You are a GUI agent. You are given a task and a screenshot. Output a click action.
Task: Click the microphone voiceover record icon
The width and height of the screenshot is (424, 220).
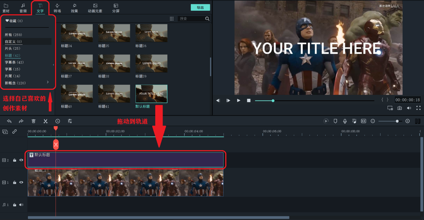[x=345, y=121]
